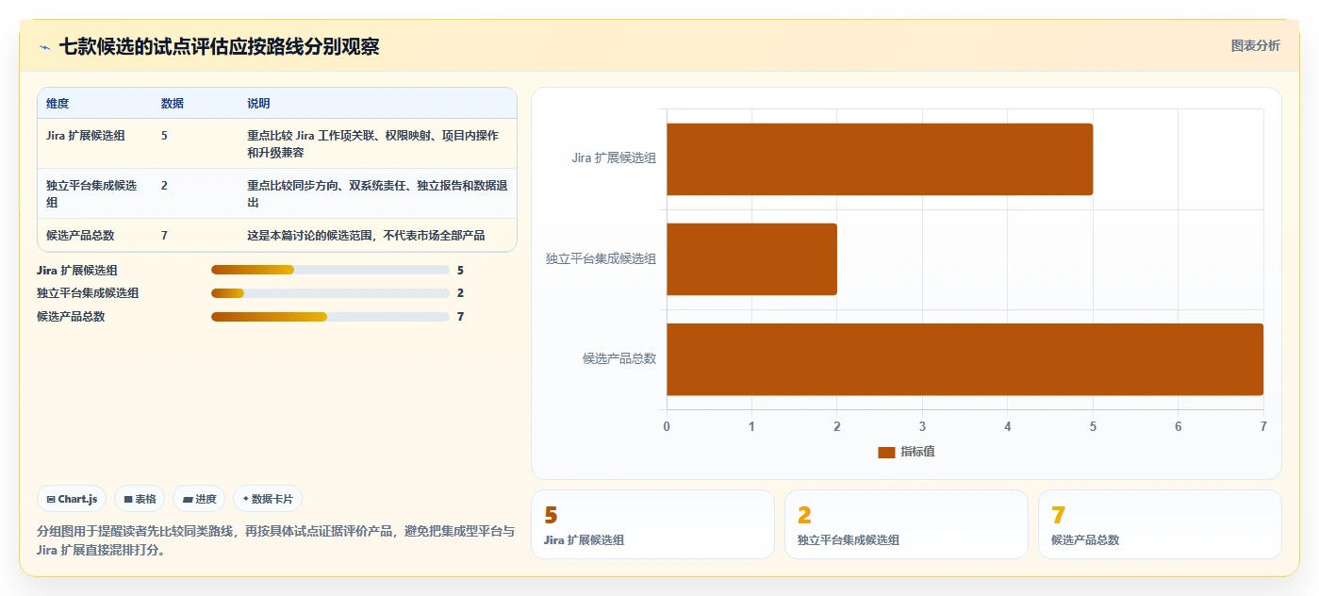This screenshot has width=1319, height=596.
Task: Click the 指标值 legend label
Action: tap(917, 452)
